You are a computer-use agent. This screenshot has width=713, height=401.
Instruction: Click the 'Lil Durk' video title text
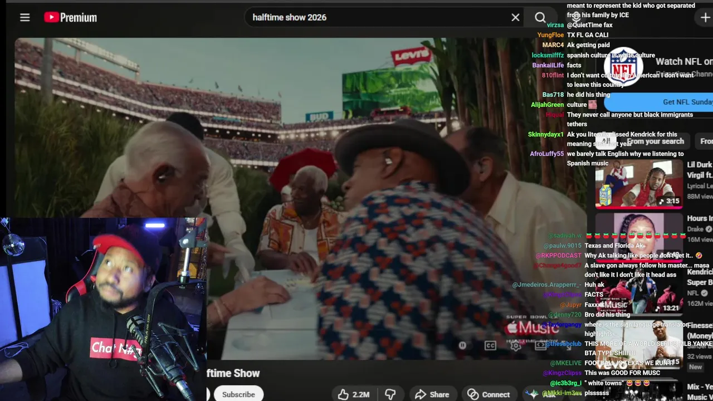[700, 165]
